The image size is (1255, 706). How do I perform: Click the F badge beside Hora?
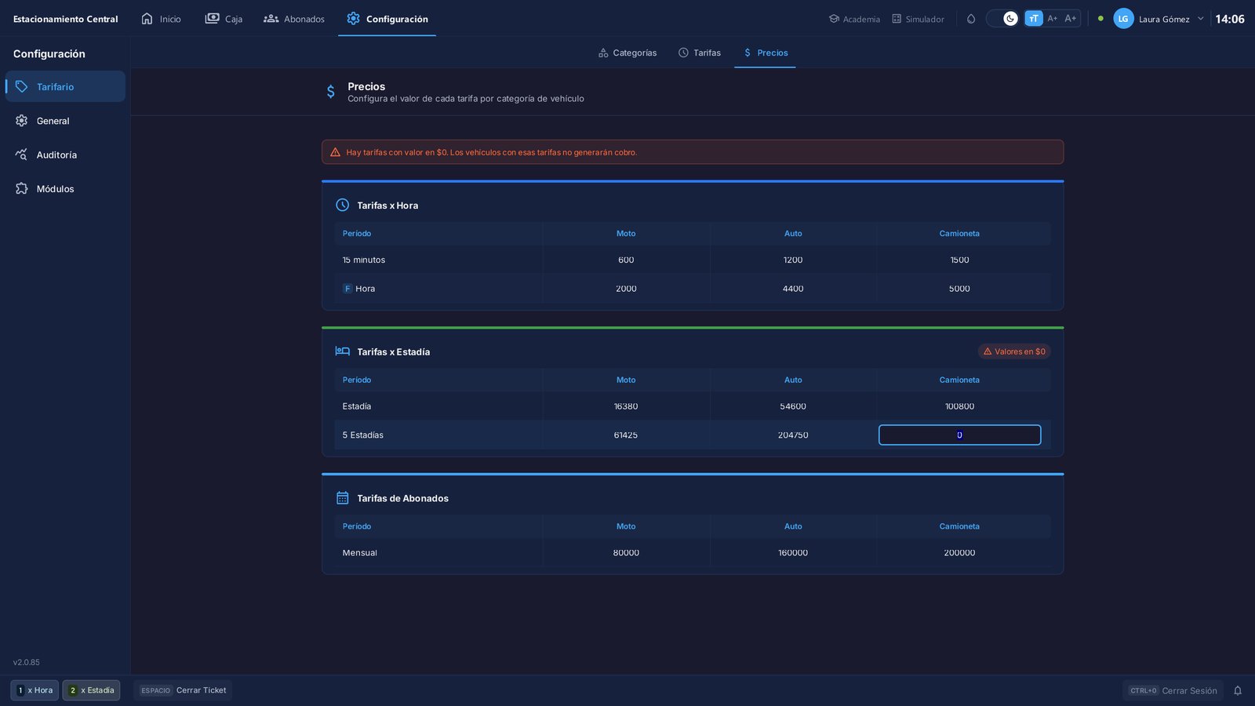(347, 289)
